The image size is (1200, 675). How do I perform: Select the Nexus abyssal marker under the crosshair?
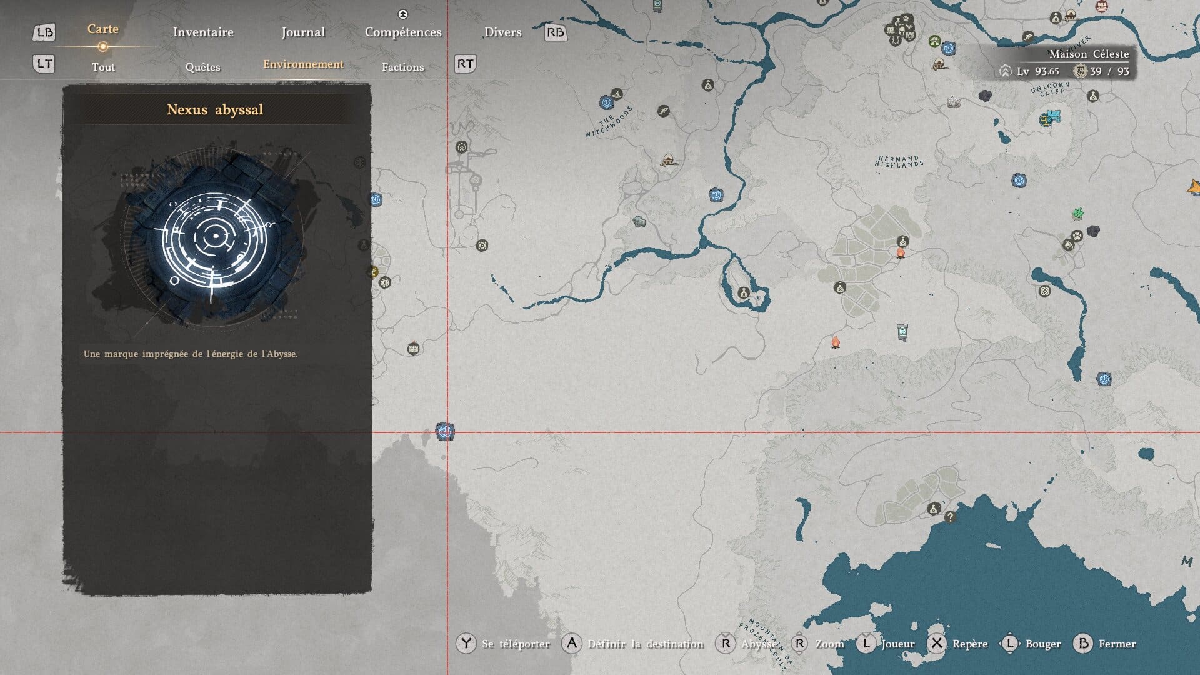coord(445,431)
